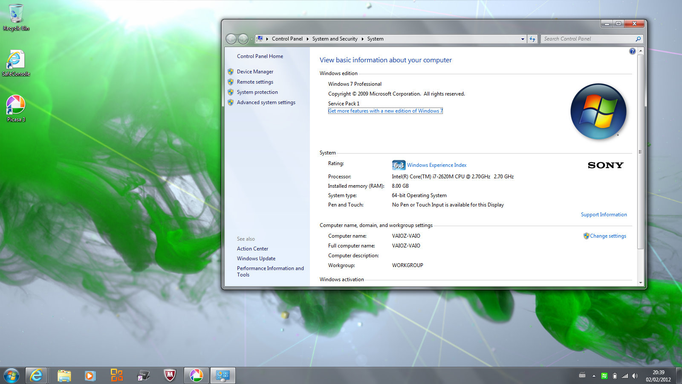Image resolution: width=682 pixels, height=384 pixels.
Task: Open the volume speaker icon
Action: (635, 376)
